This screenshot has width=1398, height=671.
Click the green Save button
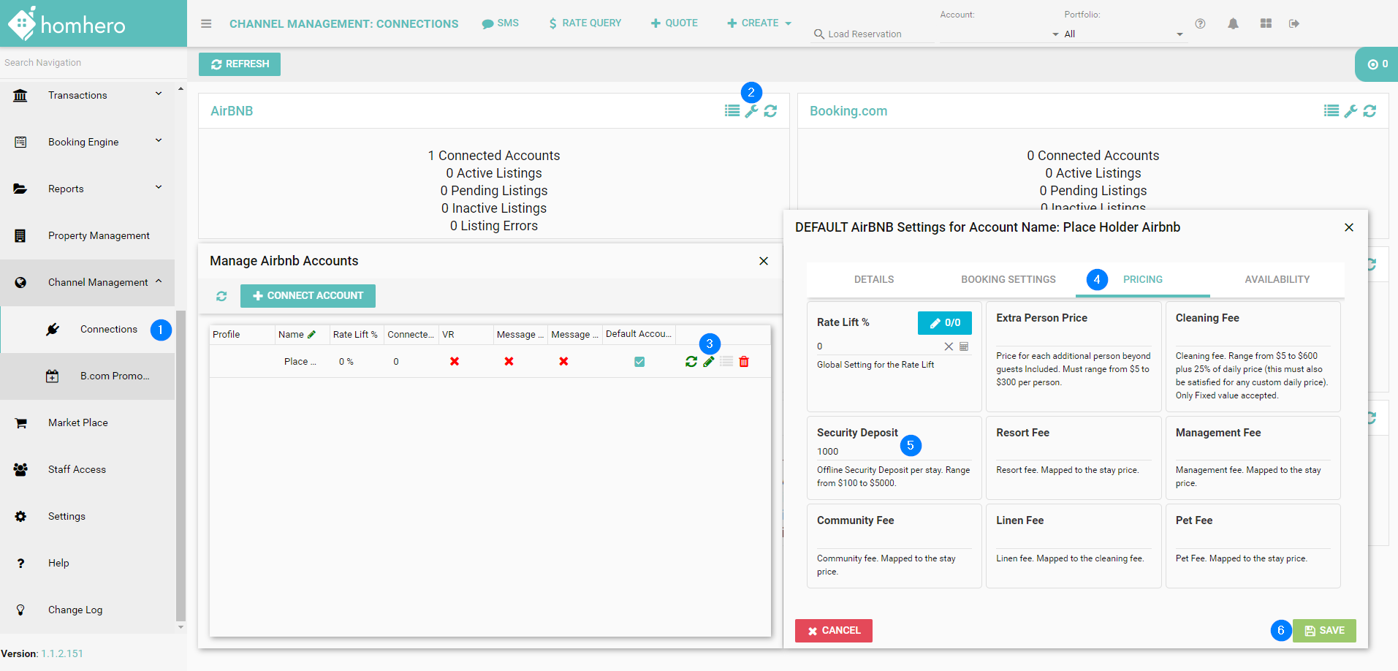click(x=1324, y=631)
